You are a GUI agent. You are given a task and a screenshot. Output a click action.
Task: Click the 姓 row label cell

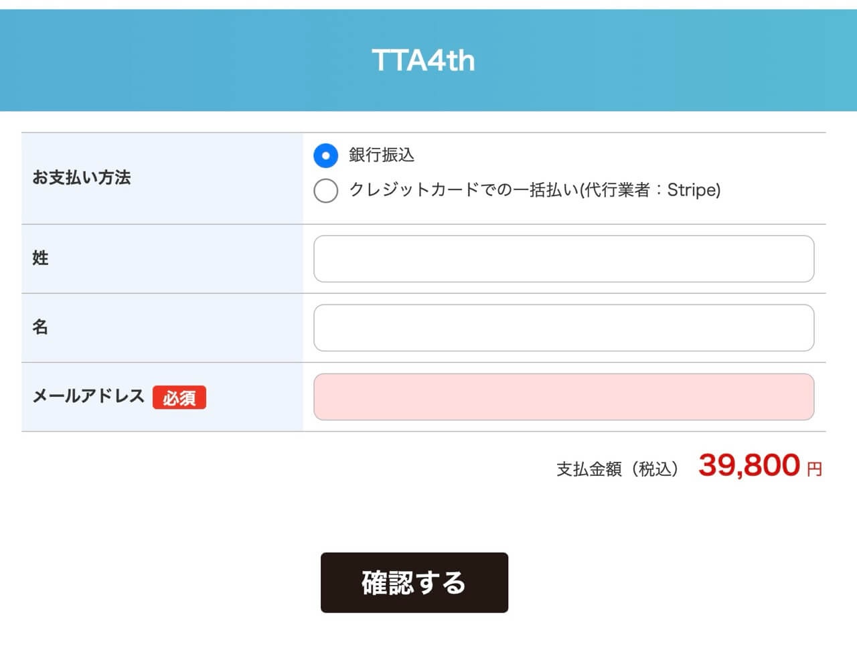tap(40, 258)
